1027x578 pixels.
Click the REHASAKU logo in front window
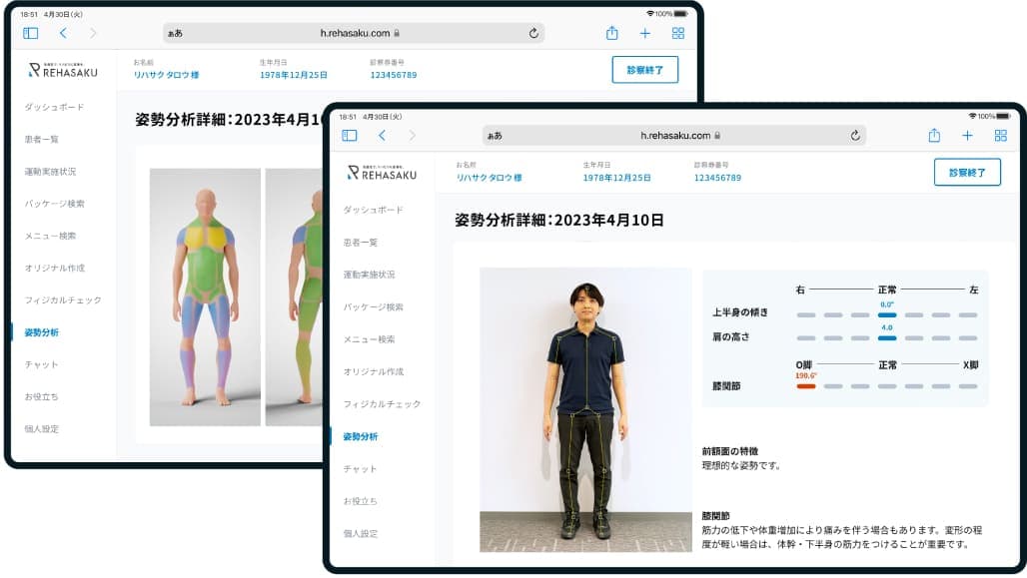point(381,172)
